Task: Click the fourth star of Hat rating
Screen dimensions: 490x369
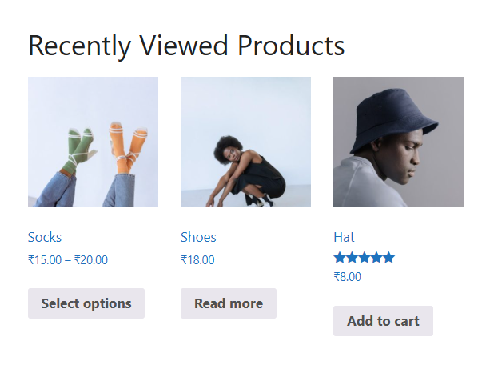Action: click(x=376, y=258)
